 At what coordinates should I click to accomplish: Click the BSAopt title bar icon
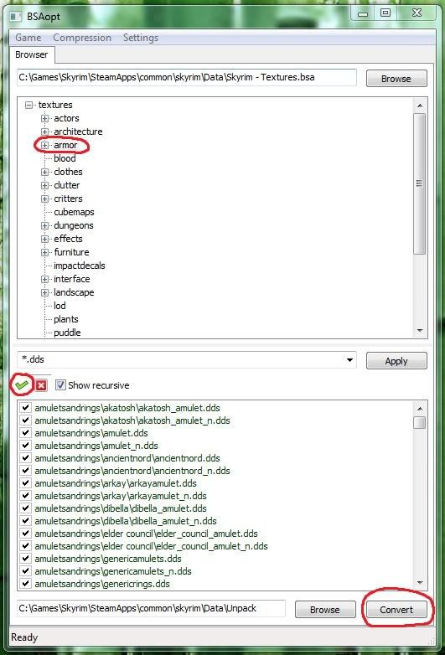point(16,17)
